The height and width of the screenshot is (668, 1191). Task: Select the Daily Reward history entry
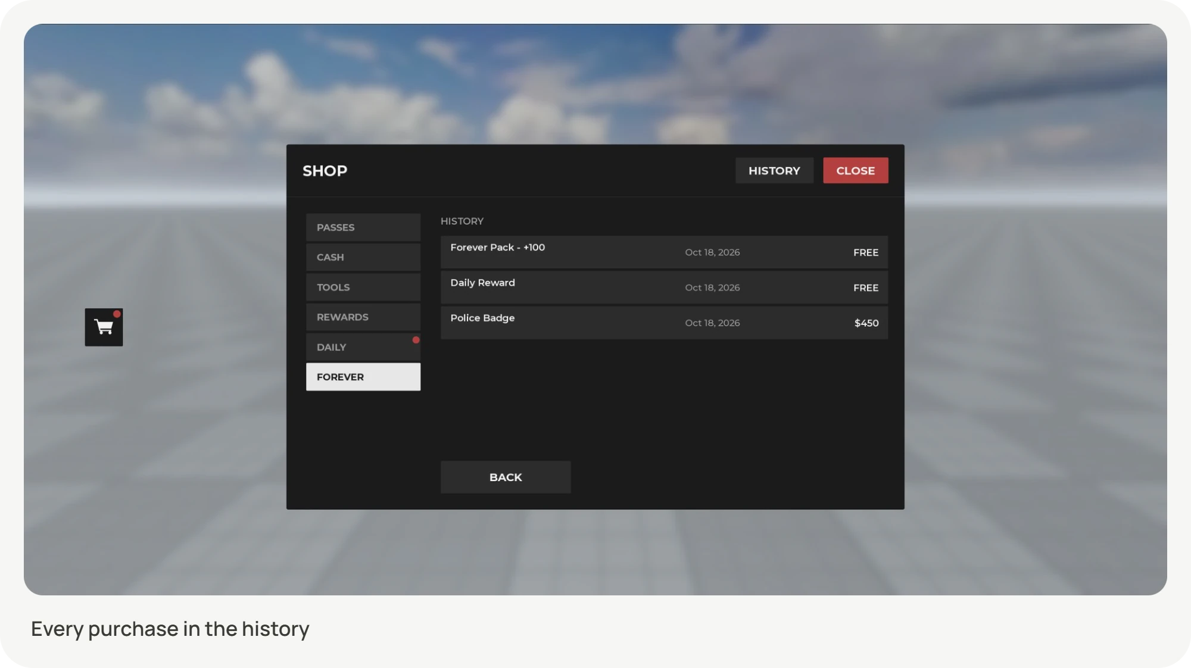[664, 288]
